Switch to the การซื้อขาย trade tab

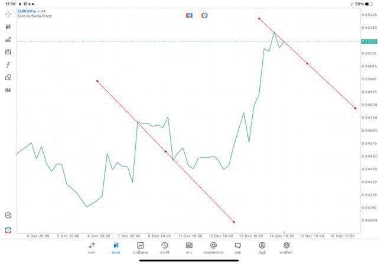click(140, 248)
